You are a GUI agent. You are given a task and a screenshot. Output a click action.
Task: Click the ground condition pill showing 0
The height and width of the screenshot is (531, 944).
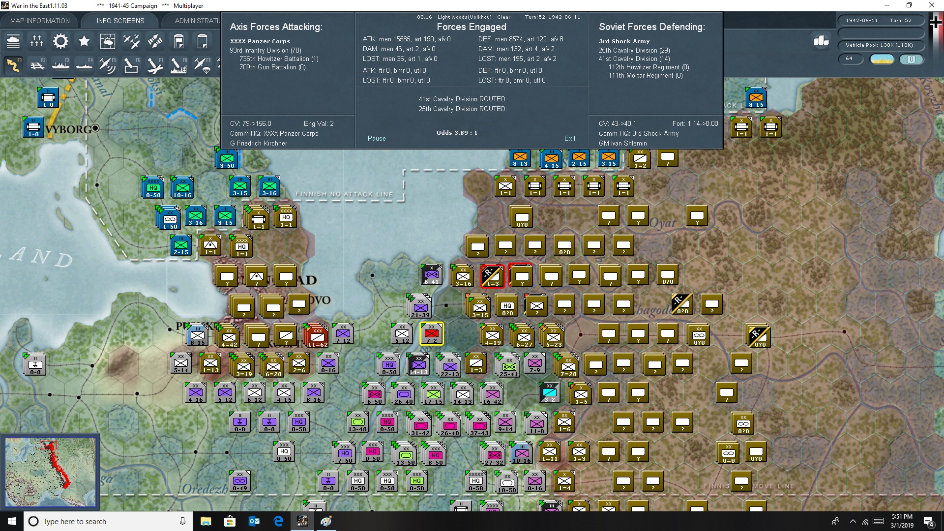[x=911, y=59]
